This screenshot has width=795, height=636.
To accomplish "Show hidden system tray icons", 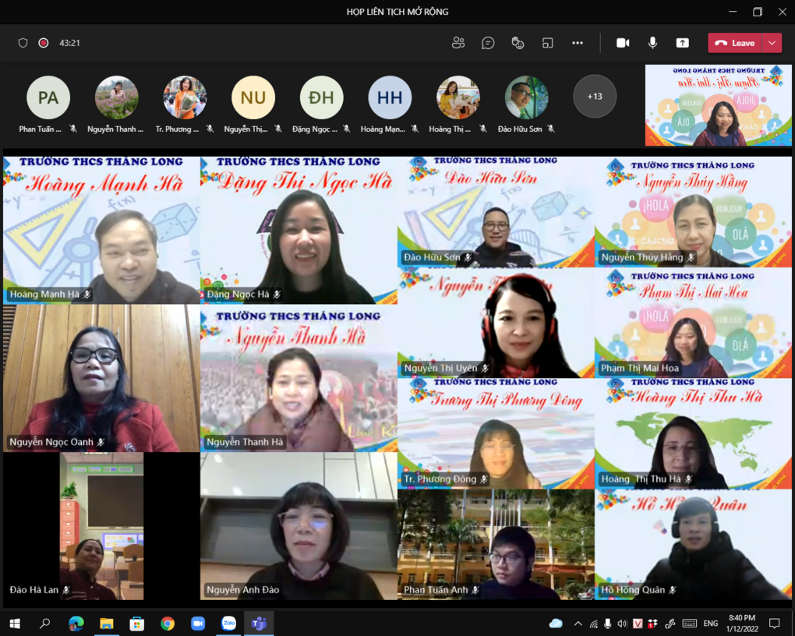I will click(578, 624).
